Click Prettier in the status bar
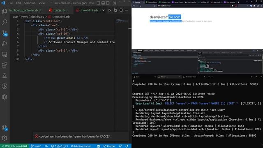Image resolution: width=263 pixels, height=148 pixels. coord(110,146)
